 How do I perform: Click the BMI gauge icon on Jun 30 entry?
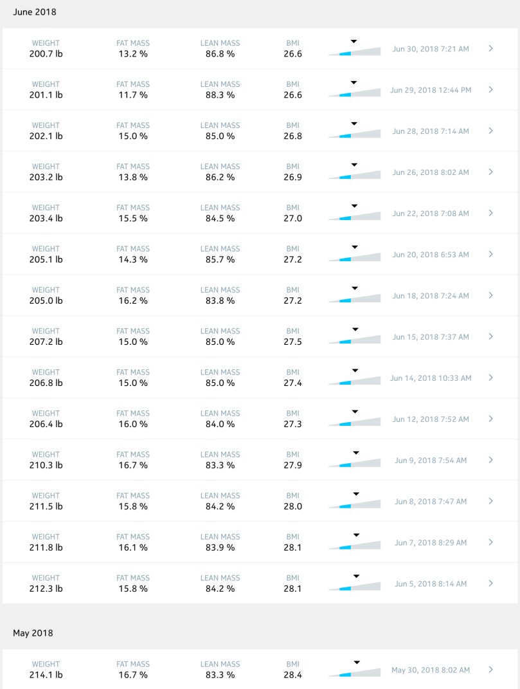[x=354, y=49]
